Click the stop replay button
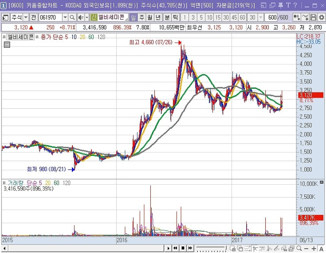Viewport: 326px width, 253px height. tap(183, 248)
